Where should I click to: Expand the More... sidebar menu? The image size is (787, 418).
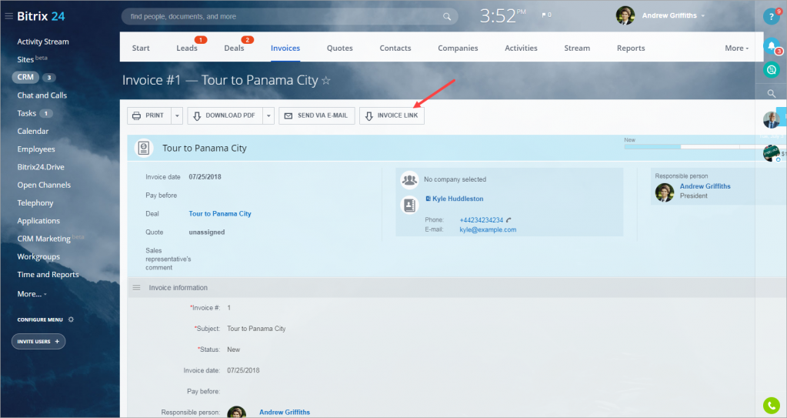pyautogui.click(x=32, y=294)
